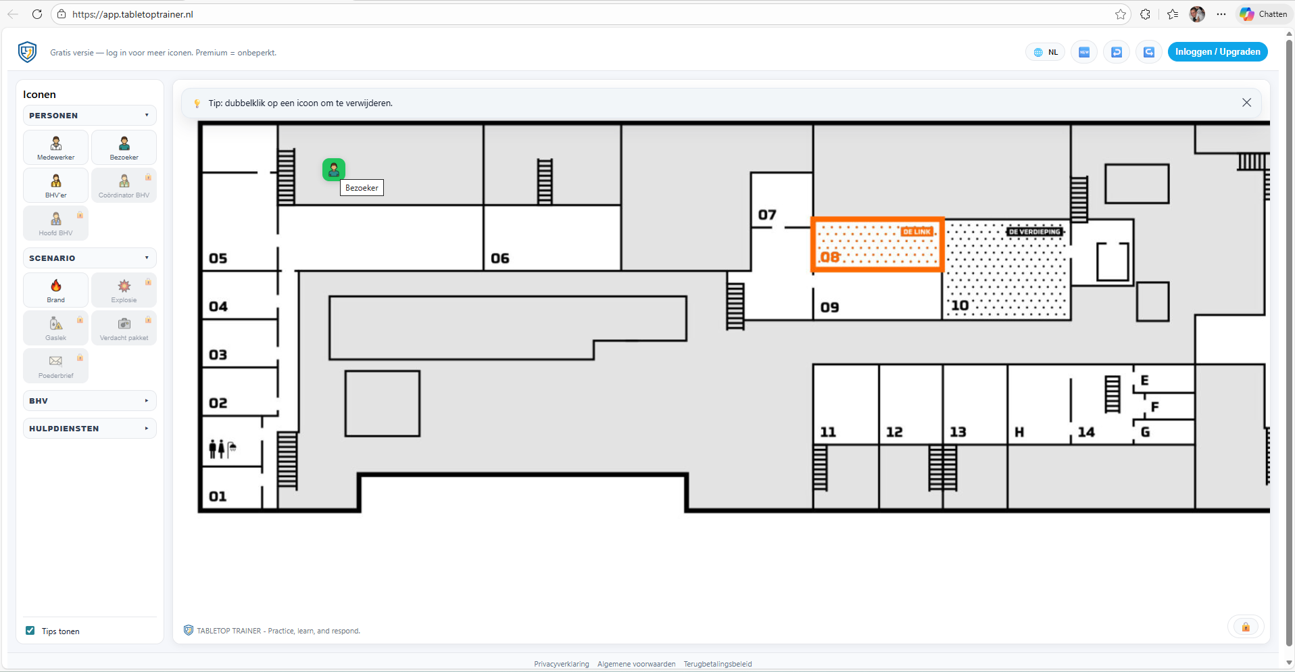This screenshot has width=1295, height=672.
Task: Select the Medewerker person icon
Action: point(56,147)
